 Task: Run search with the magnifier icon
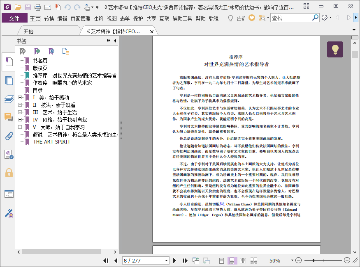click(316, 17)
